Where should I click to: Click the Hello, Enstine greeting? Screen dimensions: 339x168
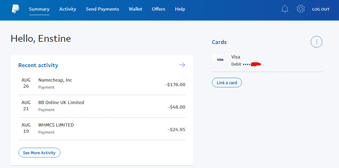coord(41,39)
